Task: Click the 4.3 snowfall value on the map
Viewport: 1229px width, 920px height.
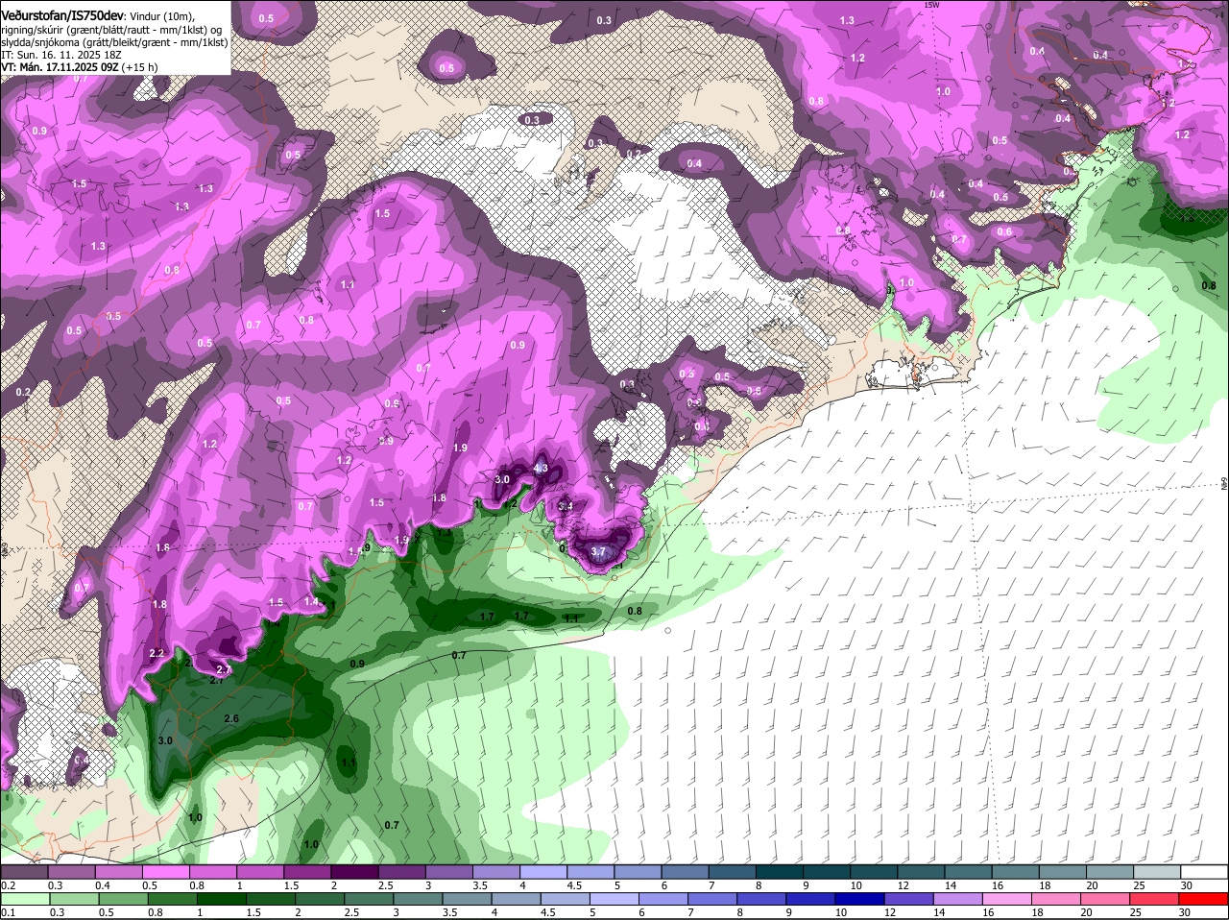Action: [540, 469]
